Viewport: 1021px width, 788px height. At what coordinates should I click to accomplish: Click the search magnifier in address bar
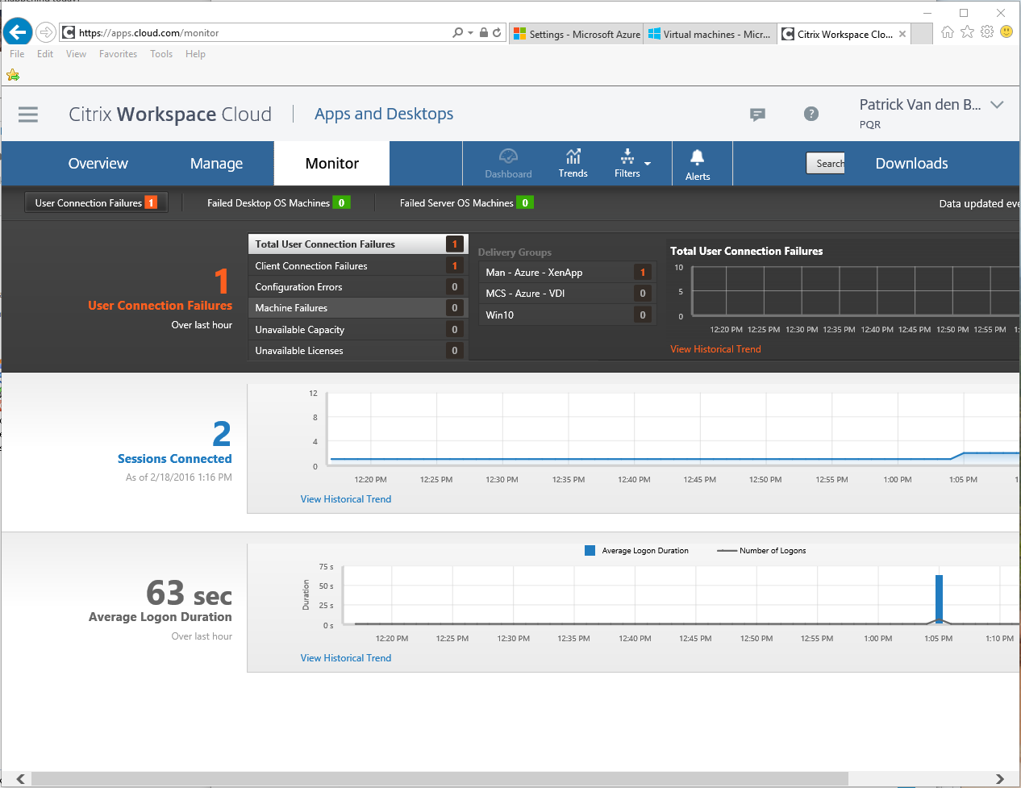click(x=457, y=33)
